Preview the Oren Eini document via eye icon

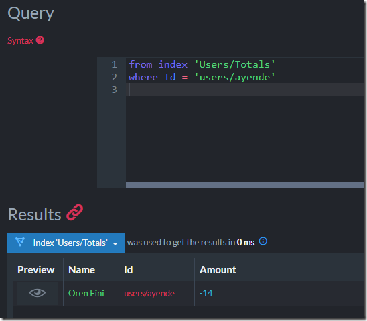(x=38, y=293)
